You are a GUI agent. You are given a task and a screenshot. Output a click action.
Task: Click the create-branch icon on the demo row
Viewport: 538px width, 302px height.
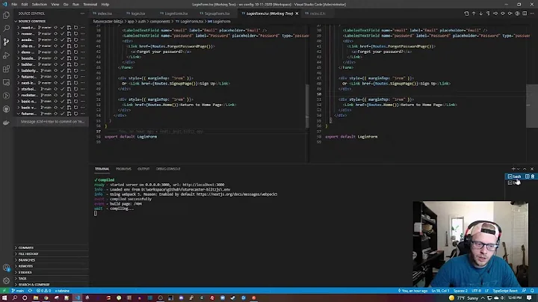[x=69, y=52]
